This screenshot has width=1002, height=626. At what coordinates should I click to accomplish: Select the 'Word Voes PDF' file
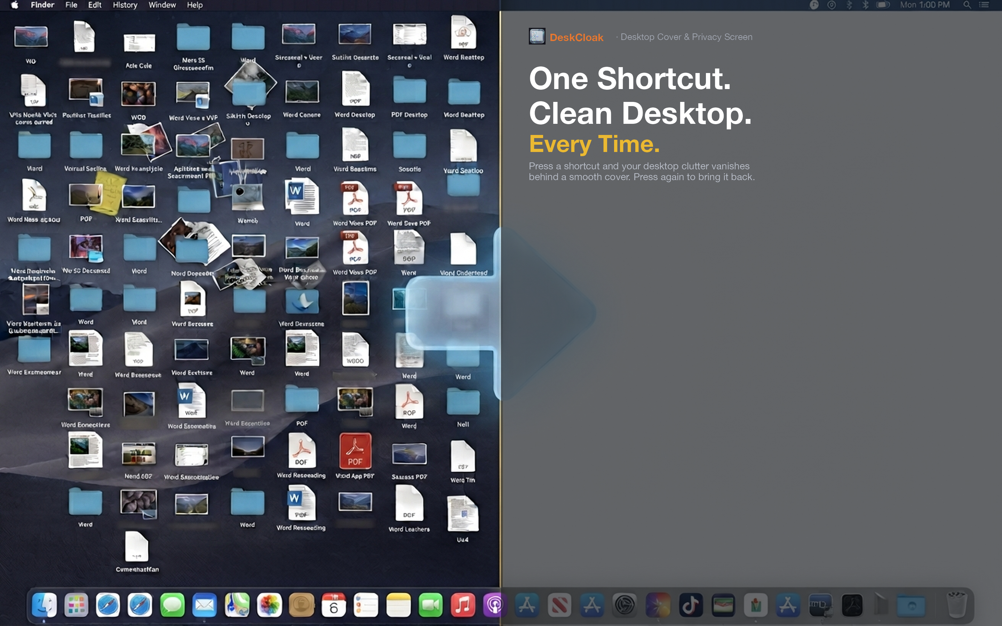point(355,199)
